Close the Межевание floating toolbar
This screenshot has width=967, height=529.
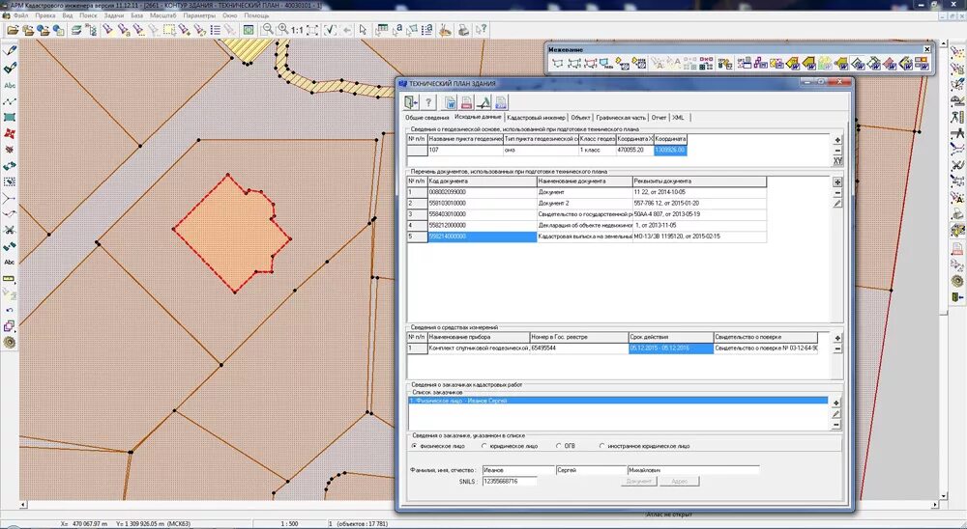click(x=926, y=49)
